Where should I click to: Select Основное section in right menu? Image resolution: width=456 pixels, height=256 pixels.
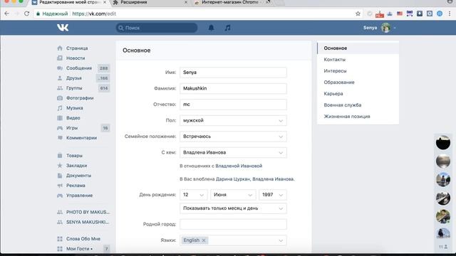(x=358, y=48)
